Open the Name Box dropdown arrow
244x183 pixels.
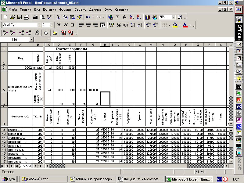(31, 40)
